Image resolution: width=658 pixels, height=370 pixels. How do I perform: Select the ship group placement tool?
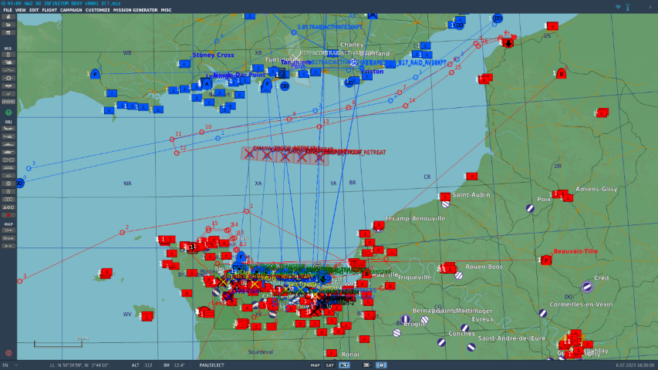click(x=8, y=144)
